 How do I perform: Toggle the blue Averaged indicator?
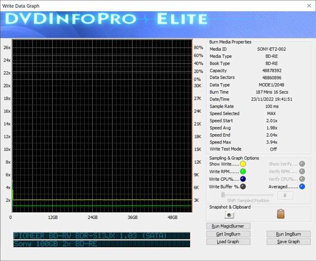(302, 186)
